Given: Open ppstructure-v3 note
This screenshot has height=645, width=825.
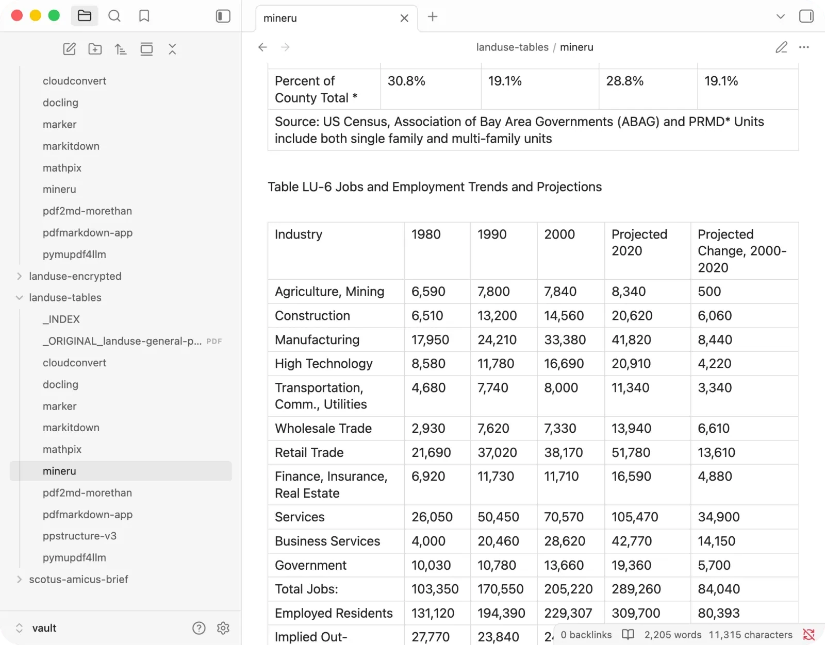Looking at the screenshot, I should (79, 536).
